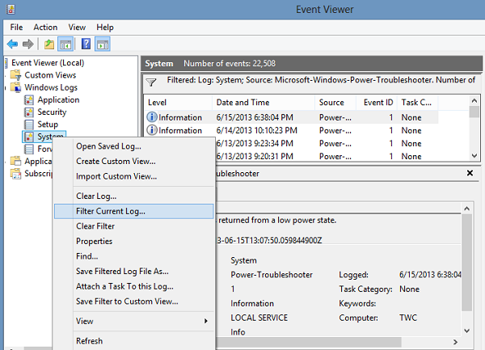Select Clear Log in the context menu
This screenshot has height=350, width=485.
[x=96, y=196]
